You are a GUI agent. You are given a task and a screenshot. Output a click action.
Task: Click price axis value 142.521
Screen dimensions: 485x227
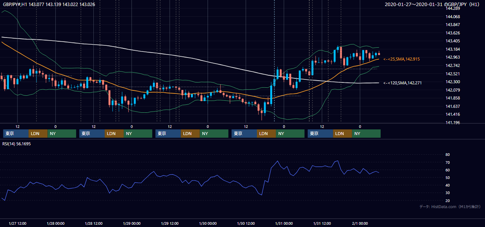pos(453,74)
